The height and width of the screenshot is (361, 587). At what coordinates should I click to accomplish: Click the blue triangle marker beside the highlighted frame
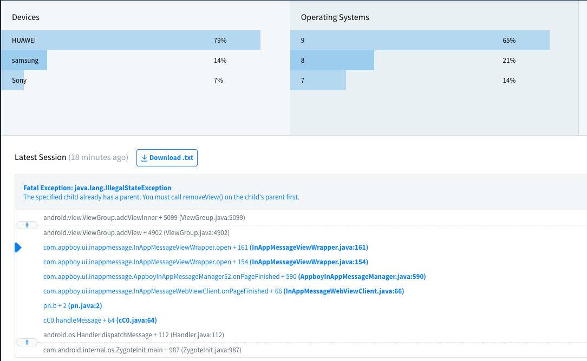(x=18, y=247)
